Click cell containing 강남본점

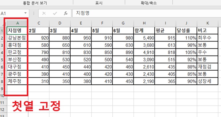(17, 38)
